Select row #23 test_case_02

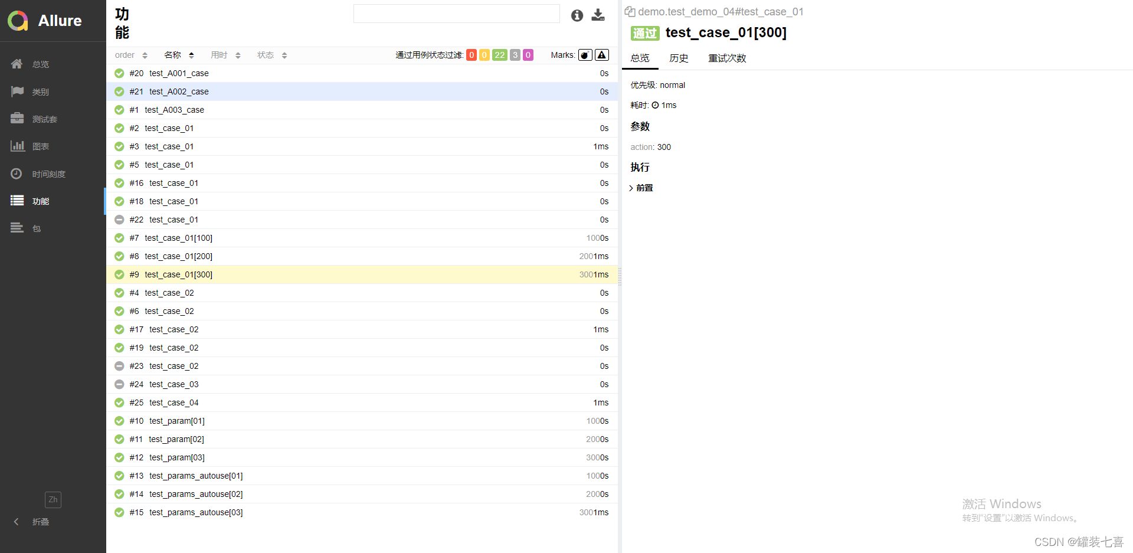tap(362, 366)
